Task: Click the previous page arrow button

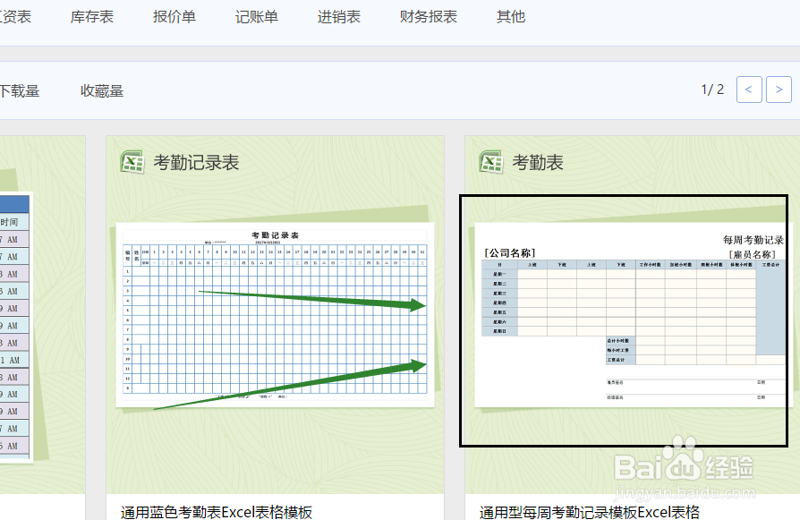Action: coord(749,89)
